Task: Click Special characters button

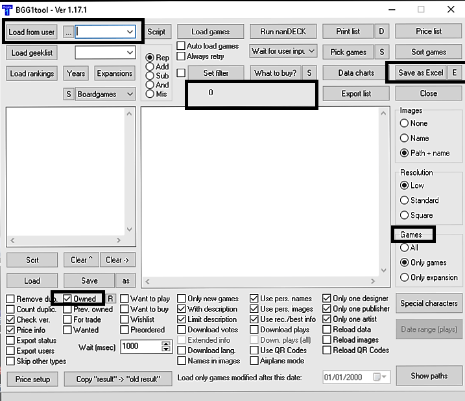Action: [x=429, y=303]
